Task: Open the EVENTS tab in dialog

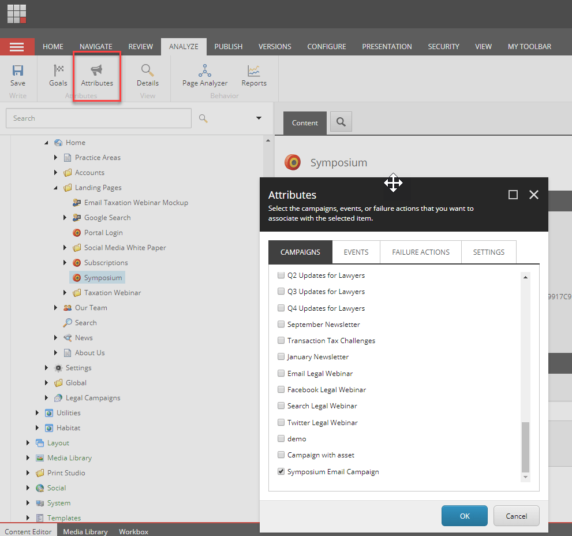Action: 356,252
